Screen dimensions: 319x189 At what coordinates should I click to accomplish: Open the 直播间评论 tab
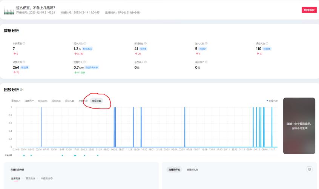click(x=174, y=170)
